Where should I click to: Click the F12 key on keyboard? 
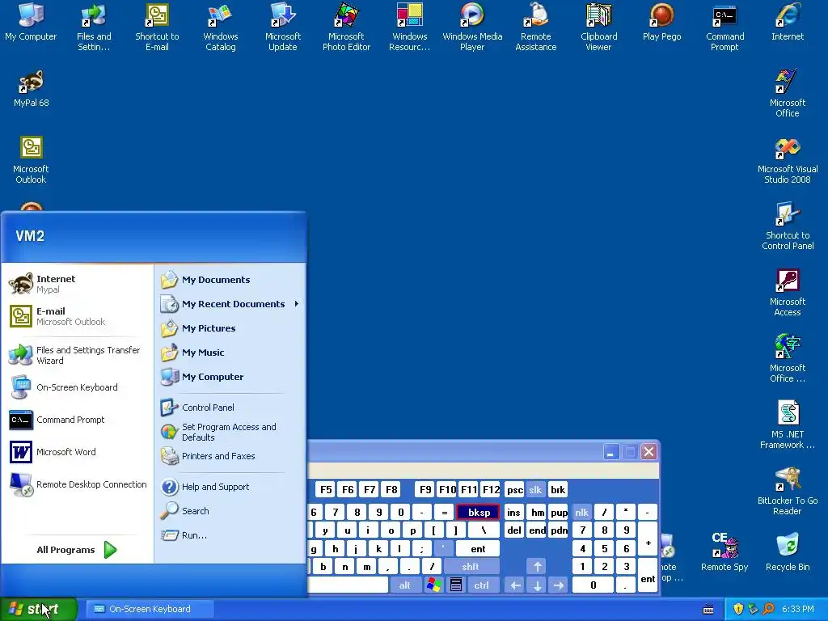(491, 489)
